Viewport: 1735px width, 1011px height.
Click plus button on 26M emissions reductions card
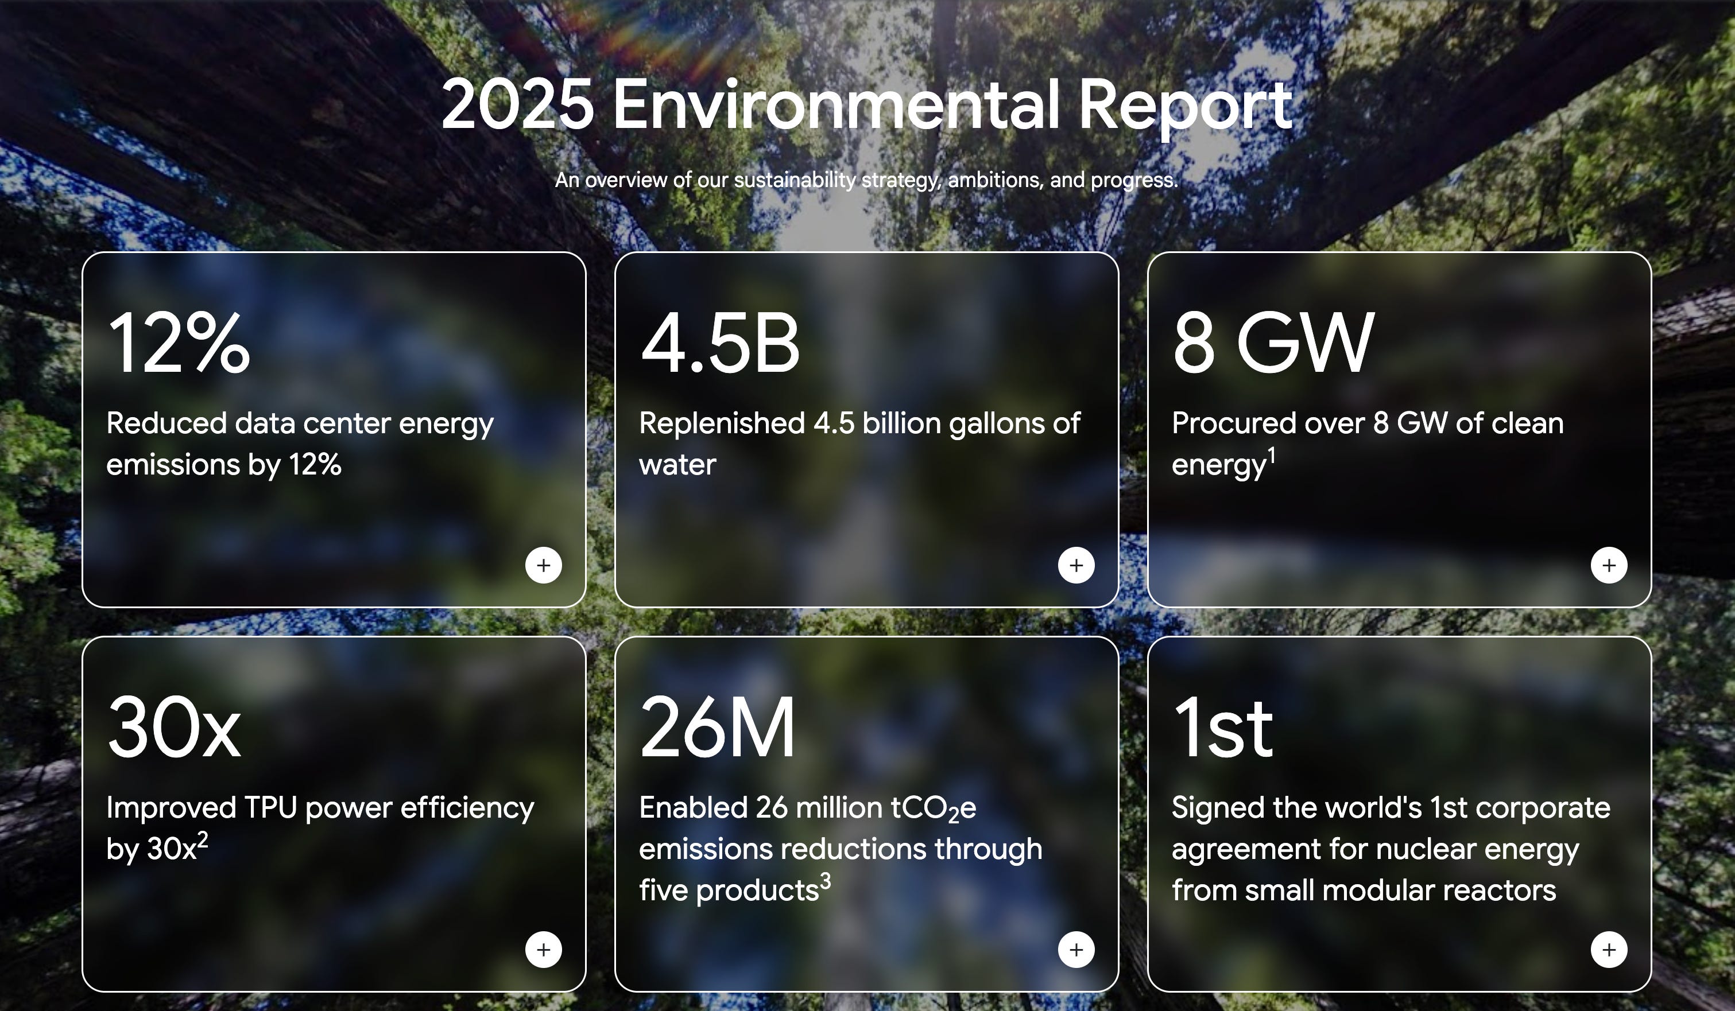pyautogui.click(x=1076, y=950)
